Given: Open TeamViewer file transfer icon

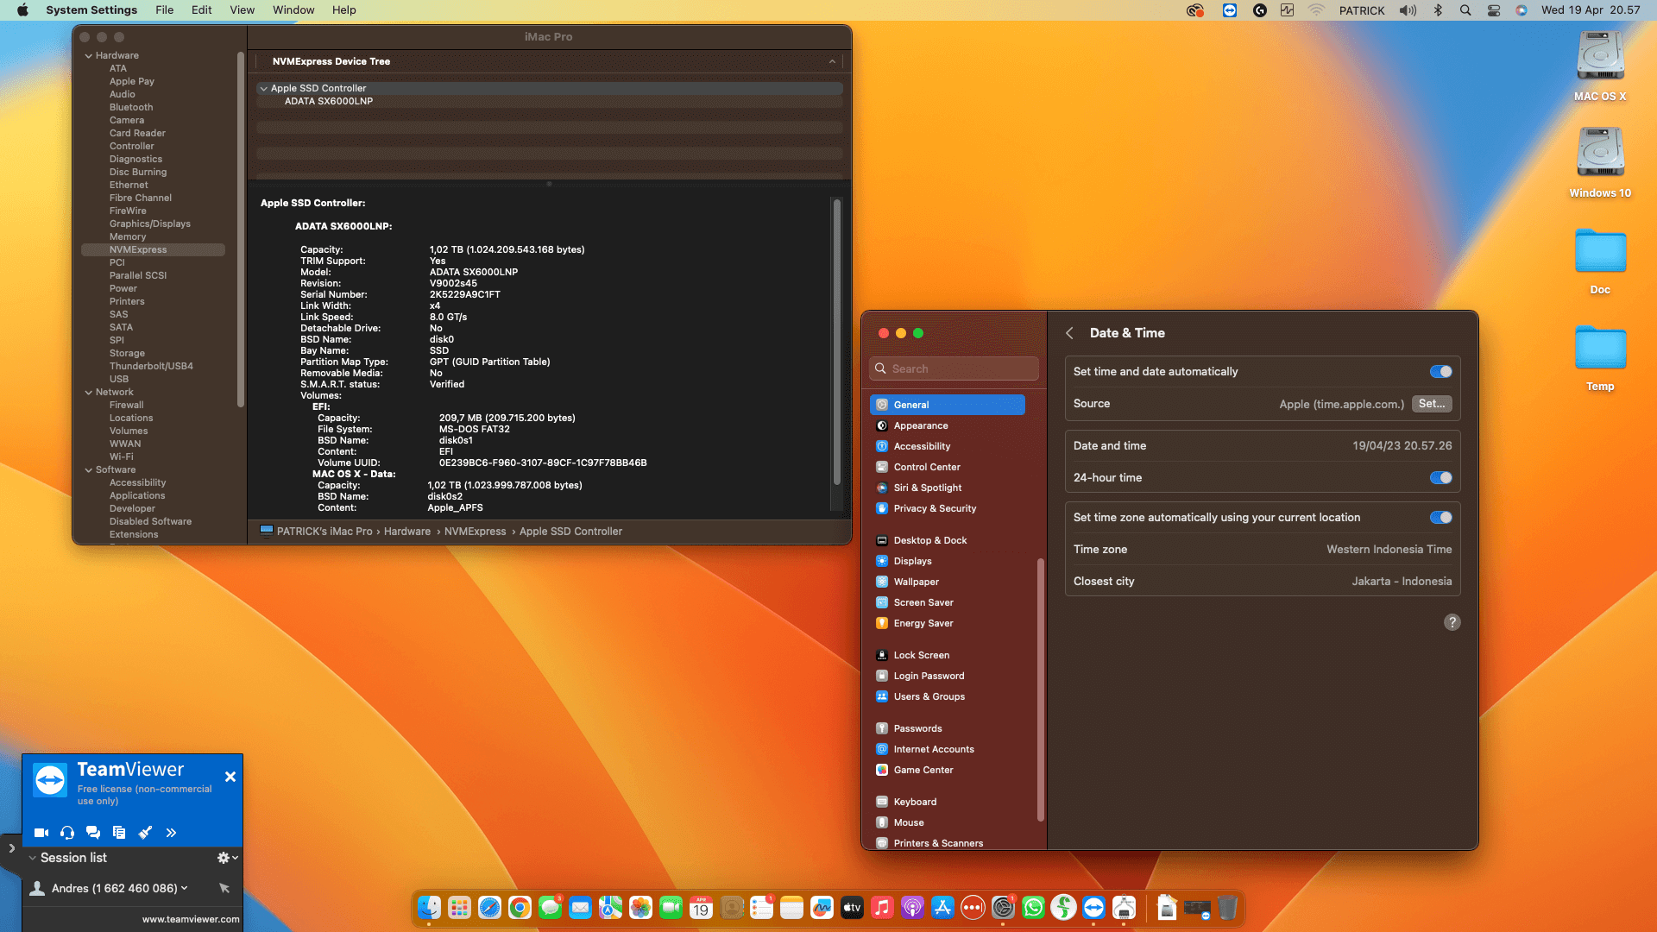Looking at the screenshot, I should click(119, 833).
